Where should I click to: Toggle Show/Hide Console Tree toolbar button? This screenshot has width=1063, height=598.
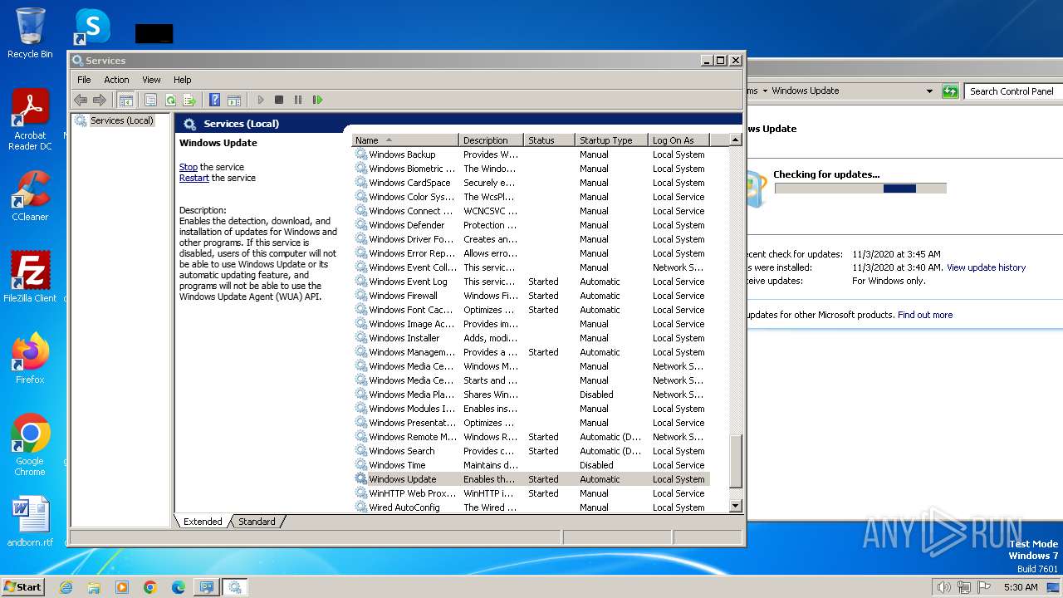[x=126, y=100]
